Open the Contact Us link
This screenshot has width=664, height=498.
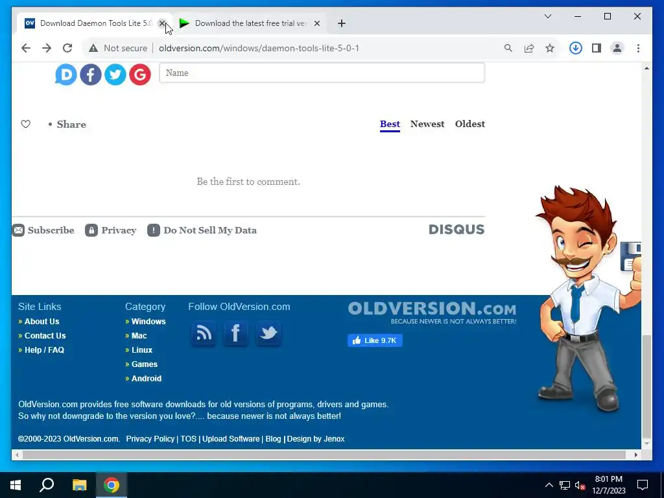pyautogui.click(x=45, y=336)
